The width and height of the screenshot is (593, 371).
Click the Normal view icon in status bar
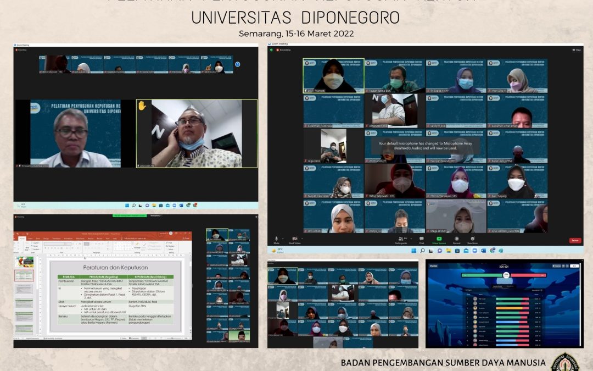144,338
